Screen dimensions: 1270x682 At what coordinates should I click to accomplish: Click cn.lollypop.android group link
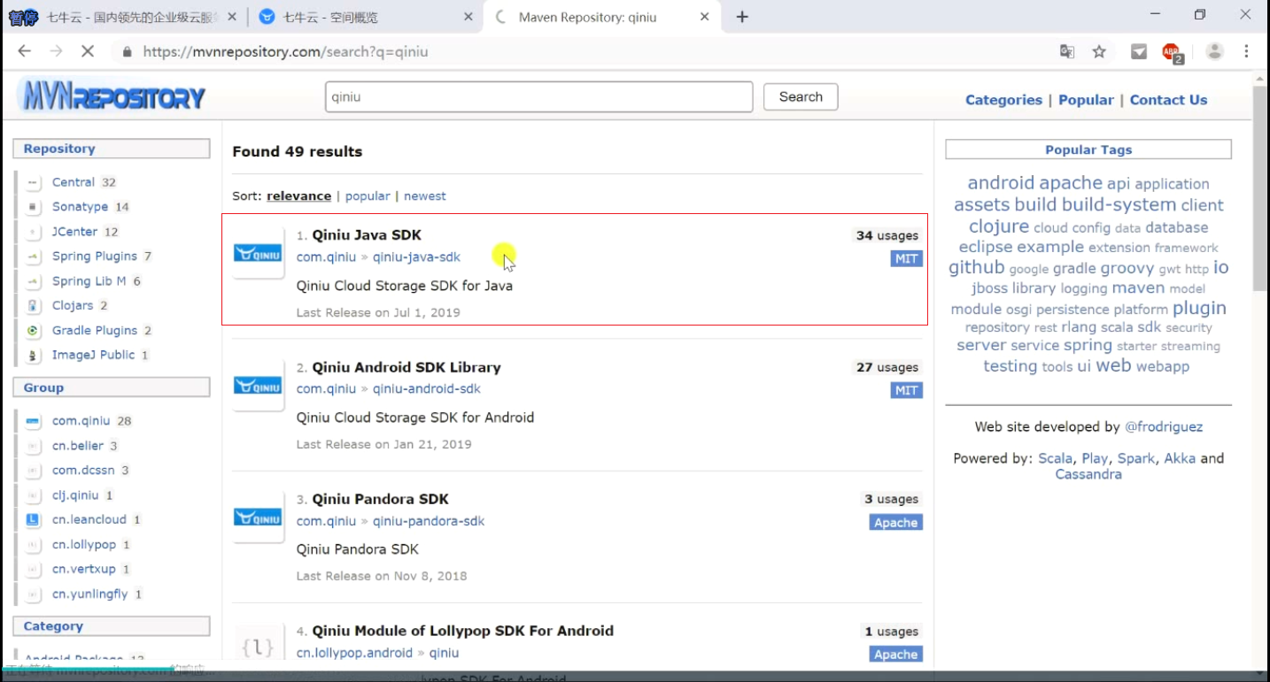pos(354,653)
